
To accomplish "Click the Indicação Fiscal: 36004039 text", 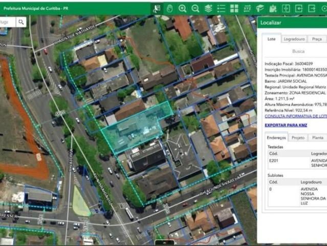I will 289,64.
